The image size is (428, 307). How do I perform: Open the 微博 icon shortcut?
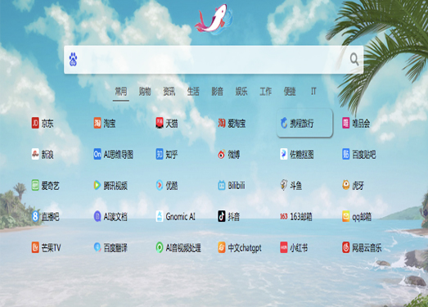pyautogui.click(x=222, y=155)
